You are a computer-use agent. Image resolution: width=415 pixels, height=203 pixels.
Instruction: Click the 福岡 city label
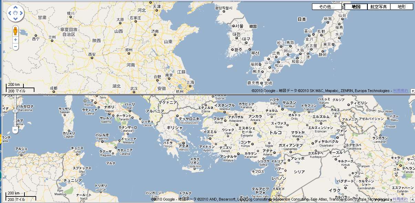(x=254, y=64)
